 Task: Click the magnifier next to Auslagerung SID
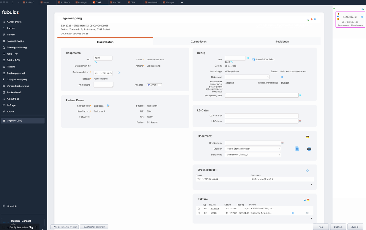300,95
